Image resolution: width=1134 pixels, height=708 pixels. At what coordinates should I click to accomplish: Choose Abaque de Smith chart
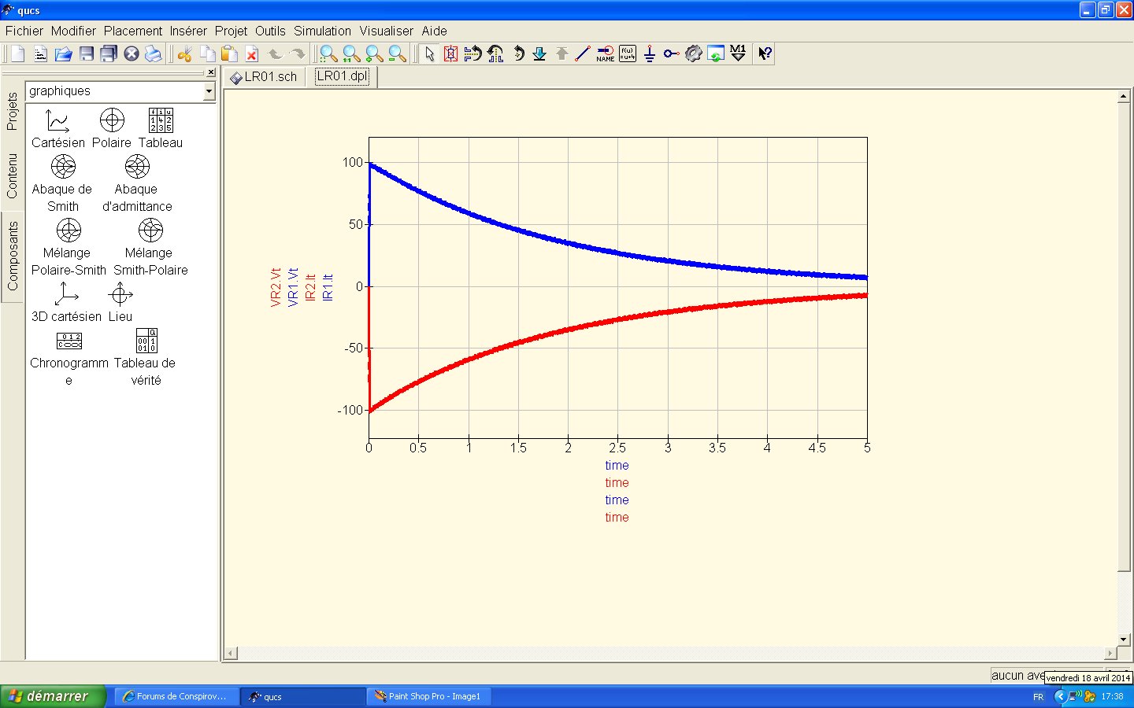pos(62,184)
